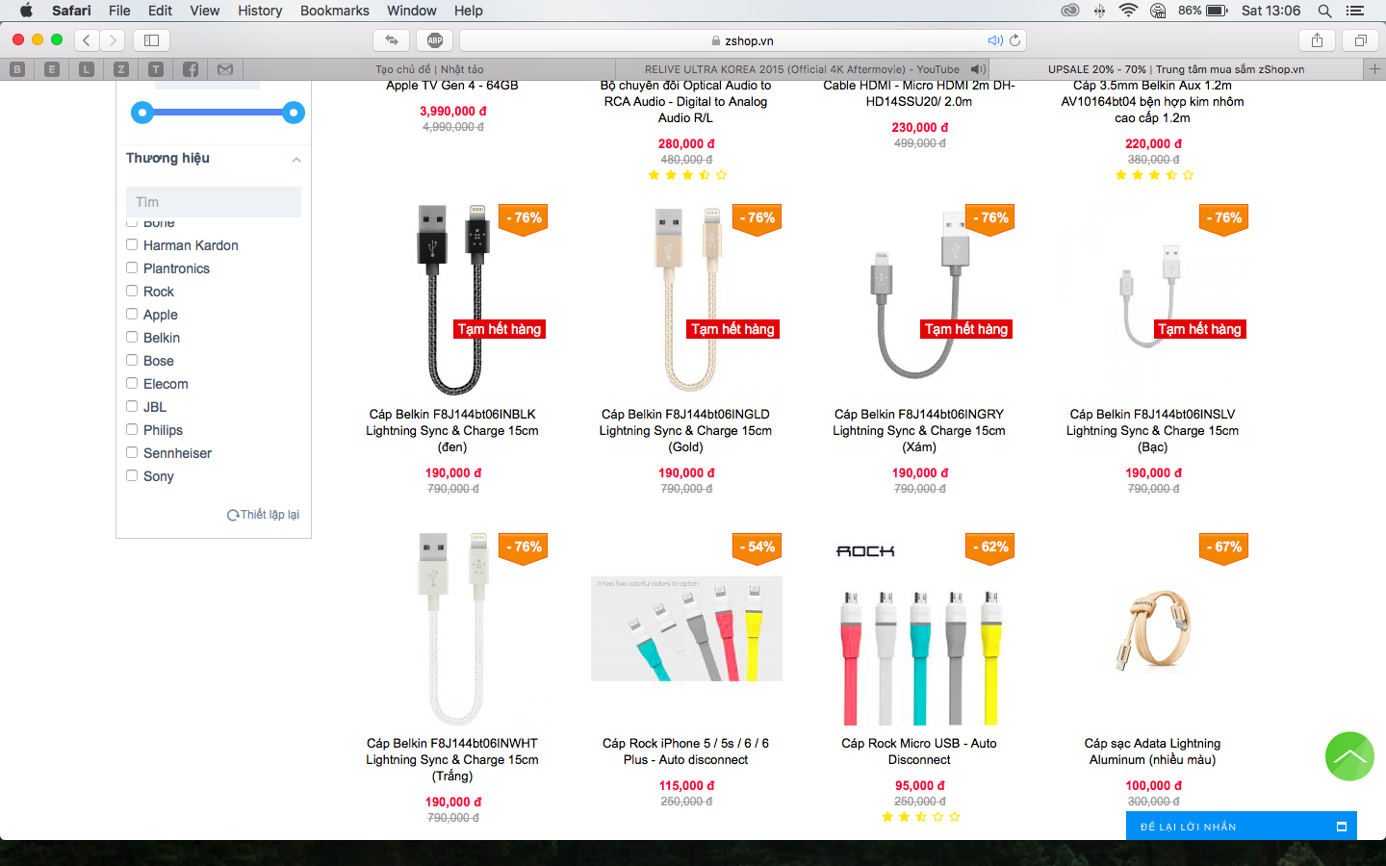Switch to the Tạo chủ đề tab
Viewport: 1386px width, 866px height.
pyautogui.click(x=429, y=69)
